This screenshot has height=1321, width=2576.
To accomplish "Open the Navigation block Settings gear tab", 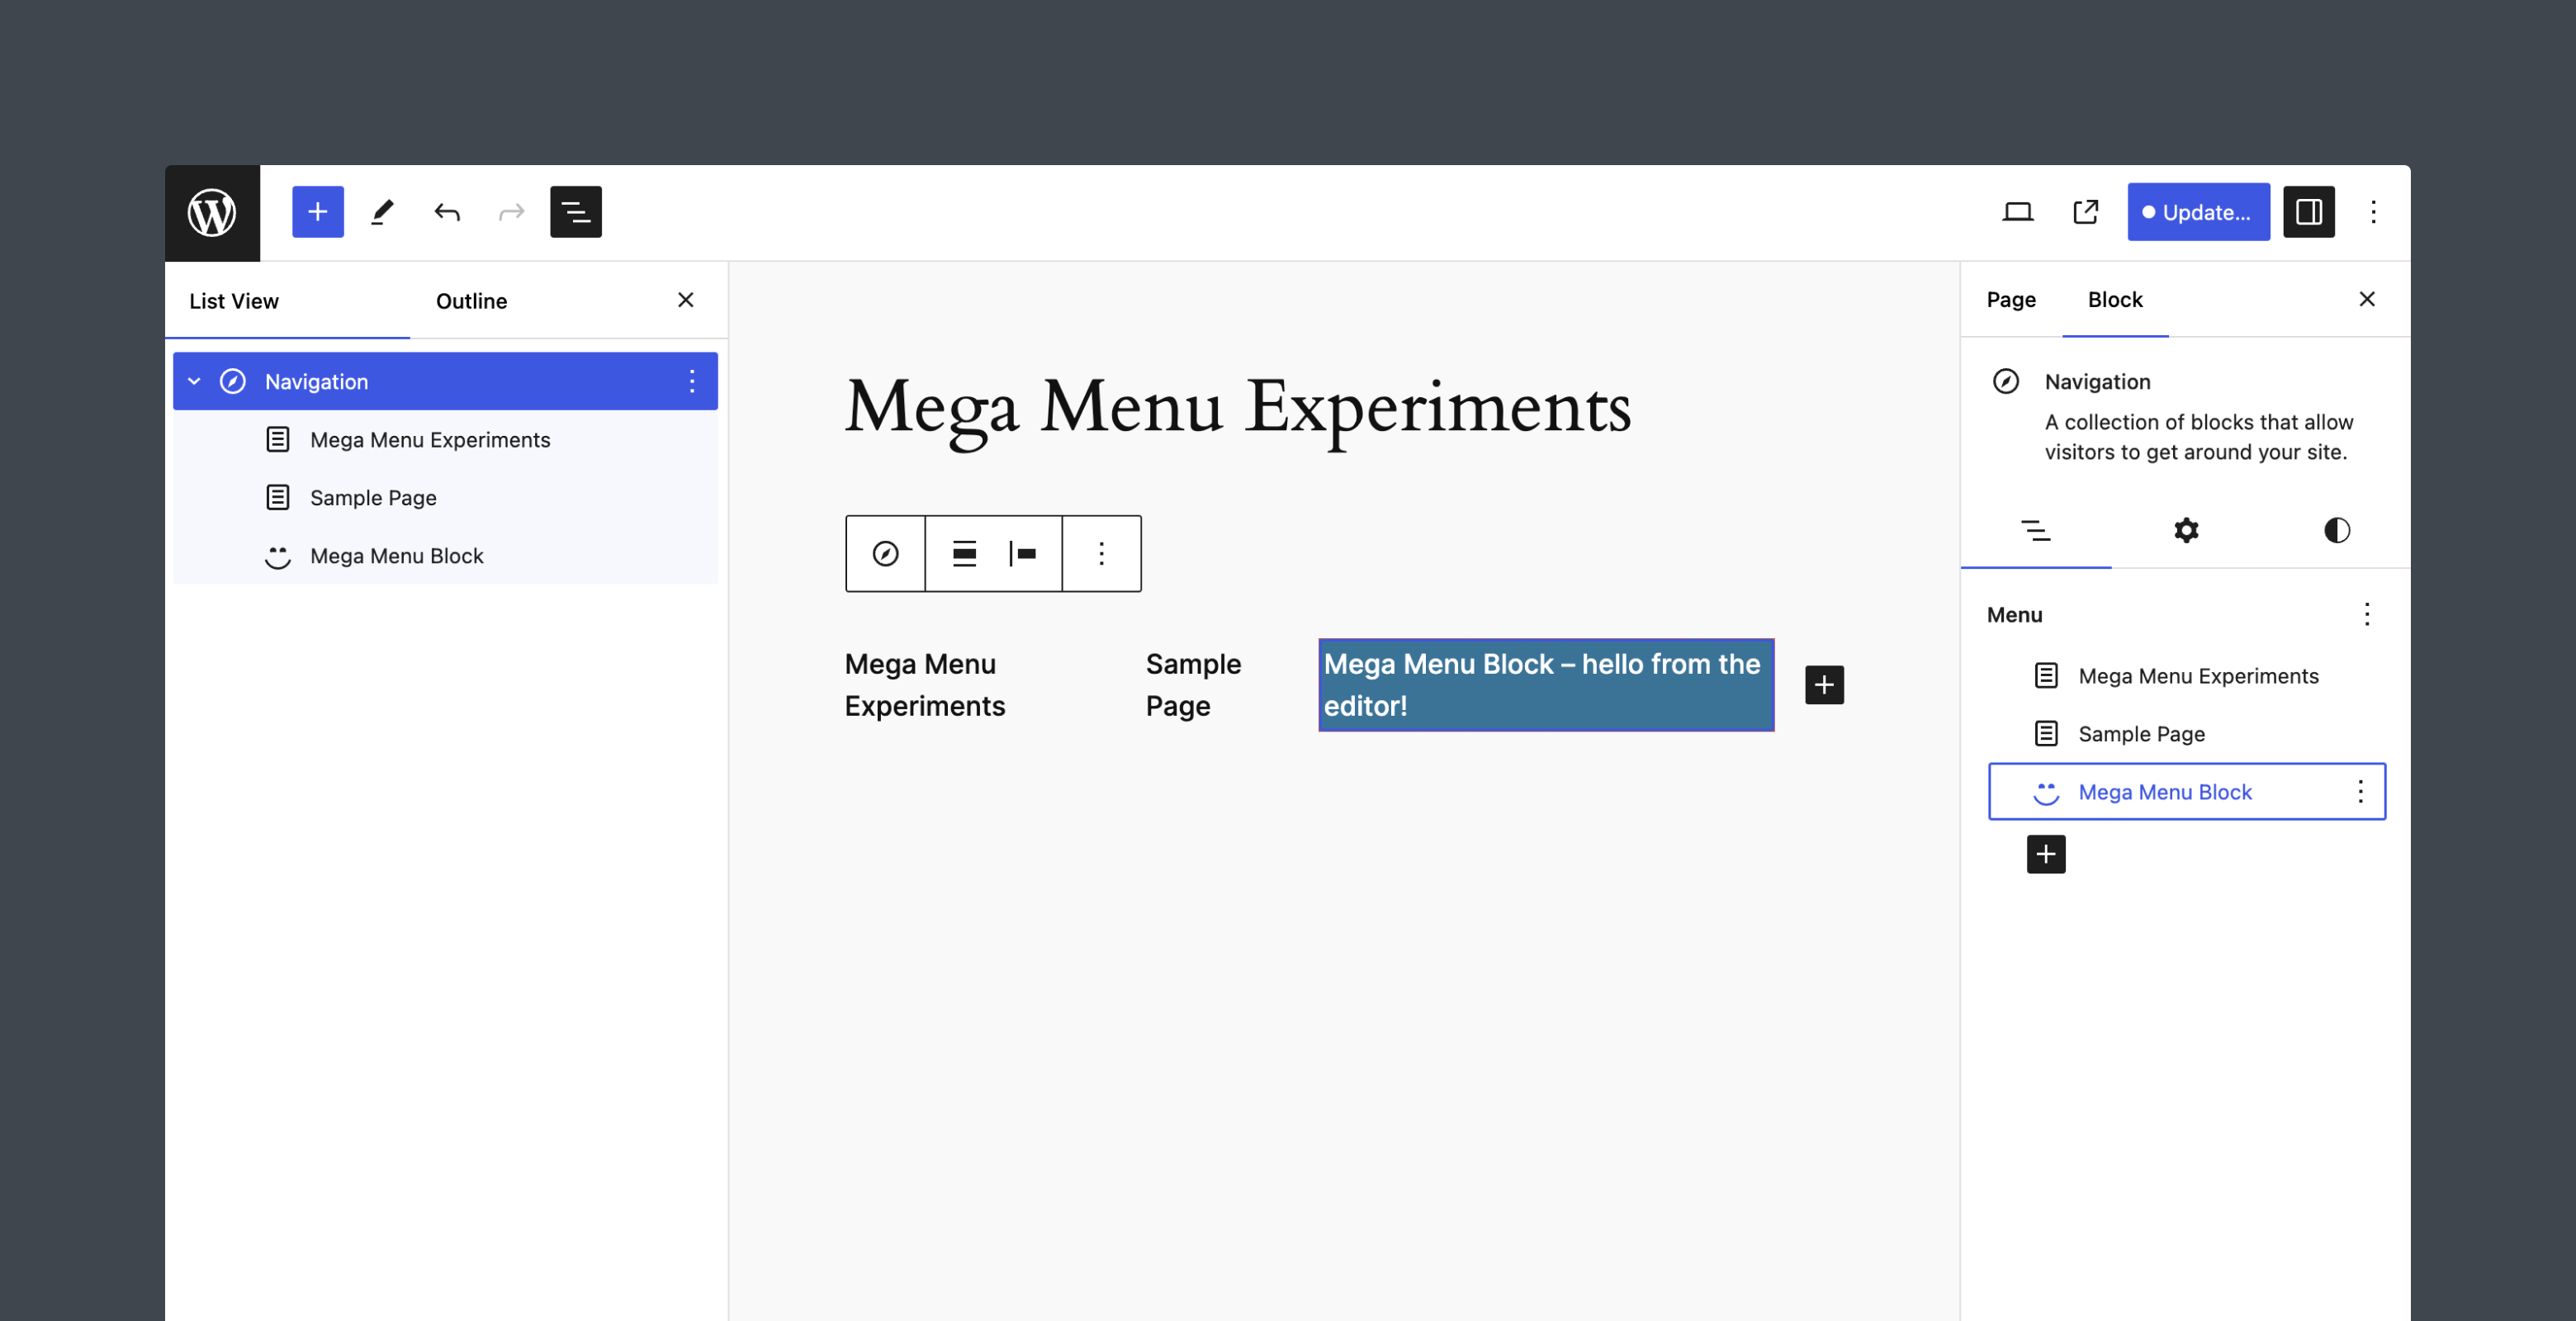I will [2186, 530].
